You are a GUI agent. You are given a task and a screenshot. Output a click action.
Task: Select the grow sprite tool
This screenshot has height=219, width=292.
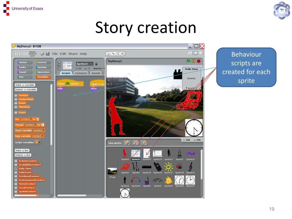(118, 54)
